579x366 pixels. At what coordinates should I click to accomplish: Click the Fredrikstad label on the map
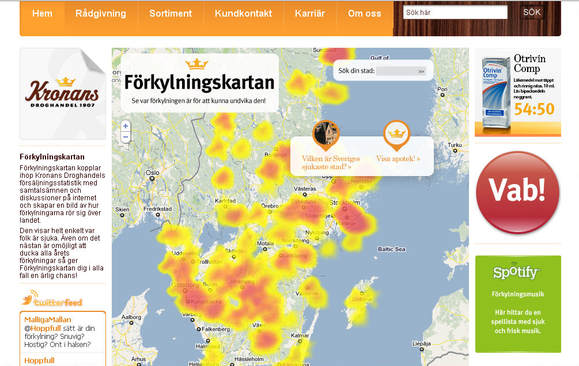click(x=158, y=209)
